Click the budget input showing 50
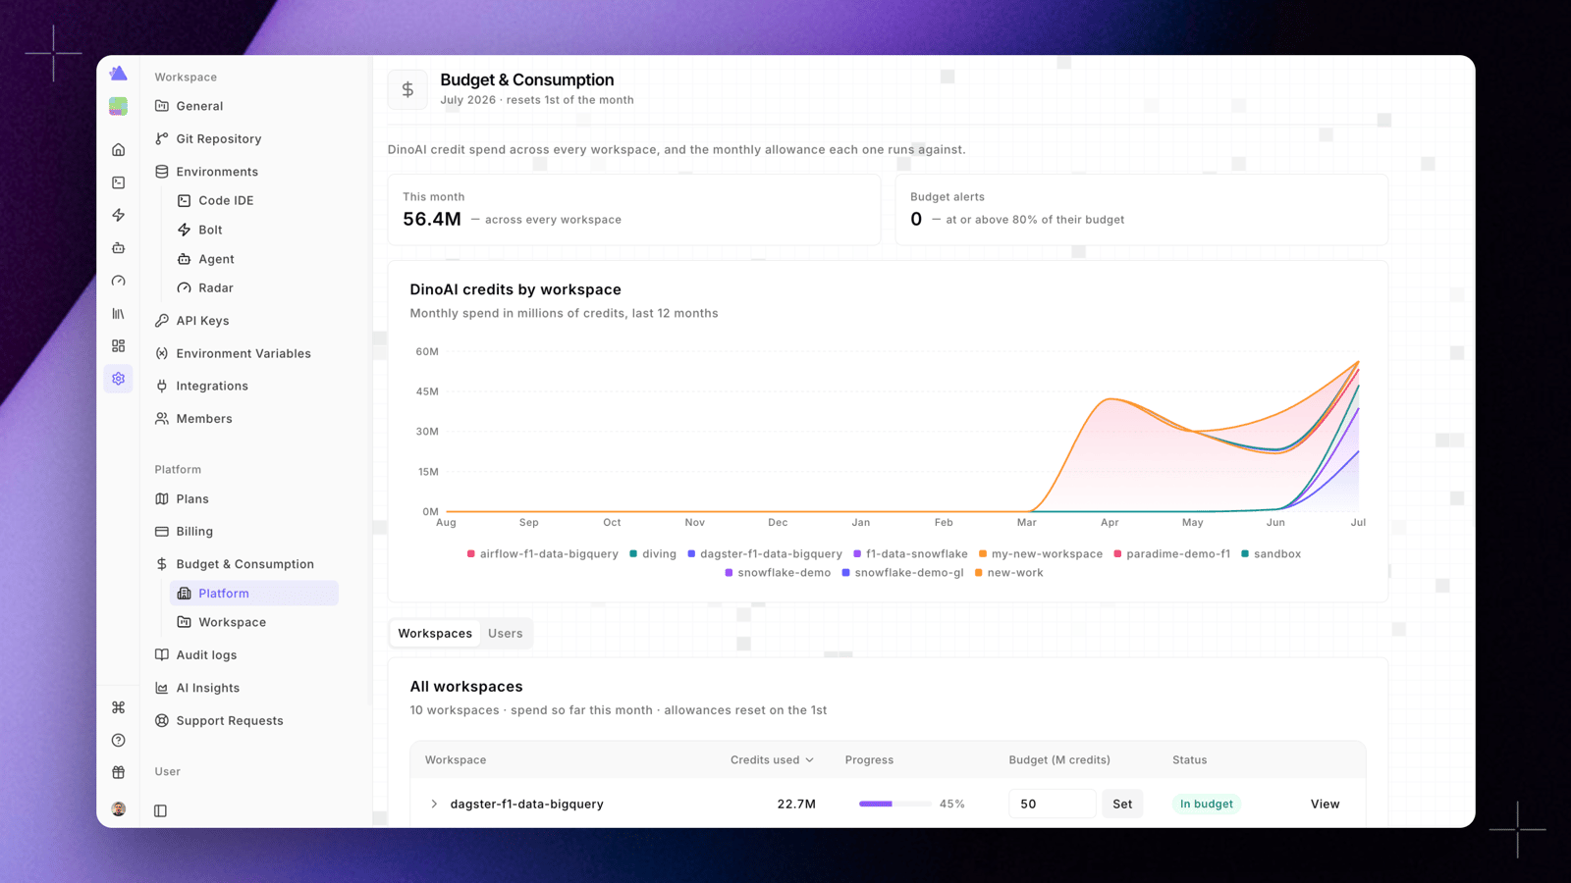 1052,804
